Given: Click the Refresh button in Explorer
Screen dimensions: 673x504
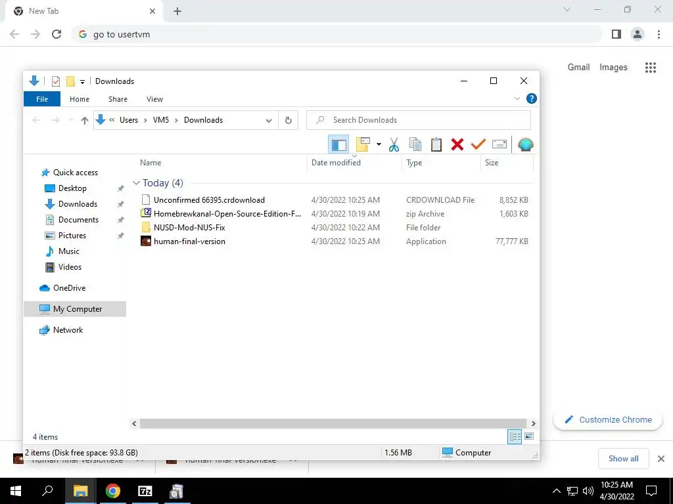Looking at the screenshot, I should [289, 121].
